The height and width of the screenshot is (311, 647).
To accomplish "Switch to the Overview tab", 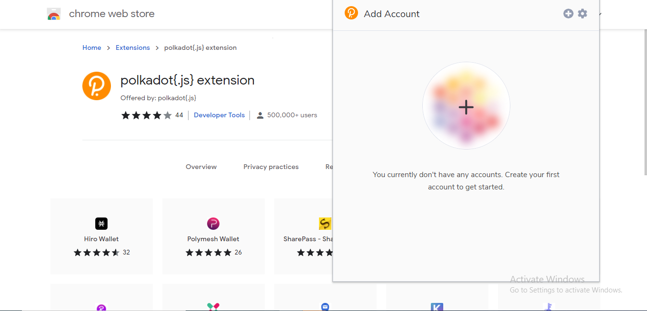I will point(201,167).
